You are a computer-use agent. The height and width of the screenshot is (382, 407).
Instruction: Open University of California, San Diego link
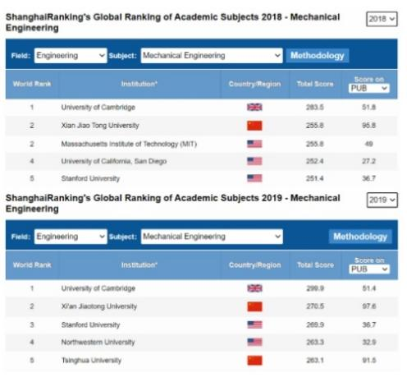(114, 161)
